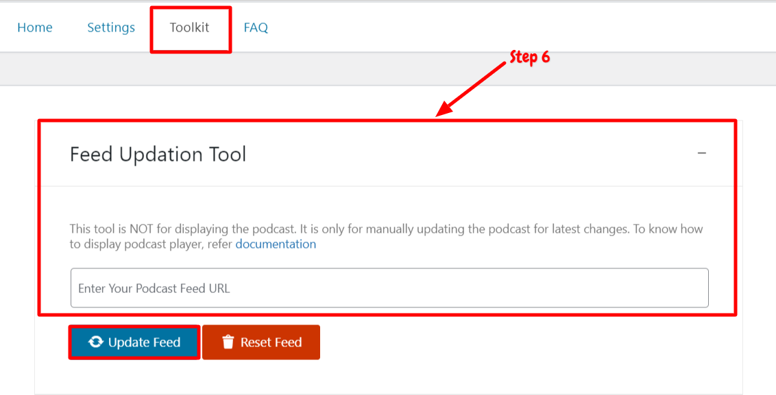Collapse the Feed Updation Tool panel
Image resolution: width=776 pixels, height=395 pixels.
click(x=702, y=153)
